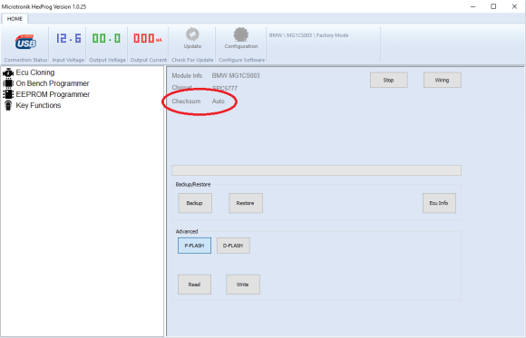This screenshot has height=338, width=526.
Task: Click the Read button
Action: [x=195, y=285]
